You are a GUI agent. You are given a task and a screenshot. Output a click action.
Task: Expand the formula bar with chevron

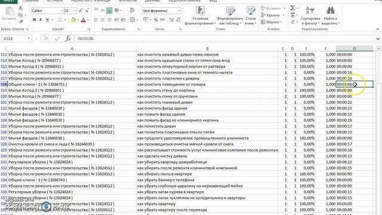[378, 39]
